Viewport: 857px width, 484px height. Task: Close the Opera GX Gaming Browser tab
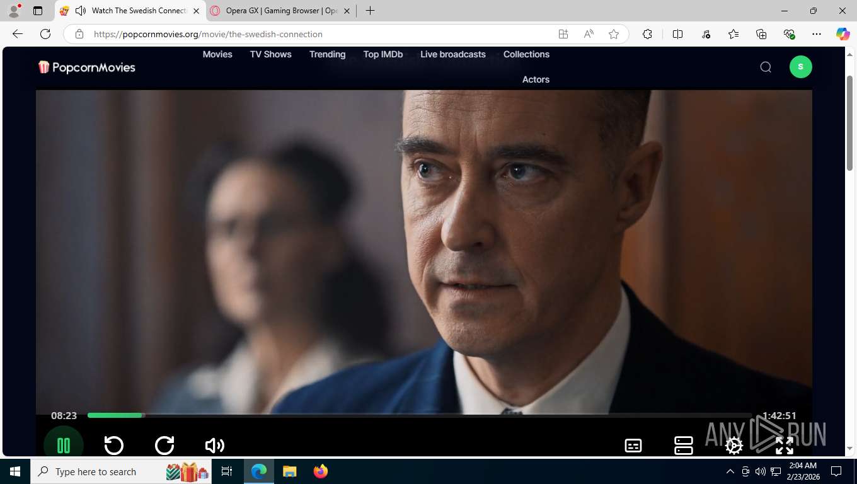pos(347,11)
